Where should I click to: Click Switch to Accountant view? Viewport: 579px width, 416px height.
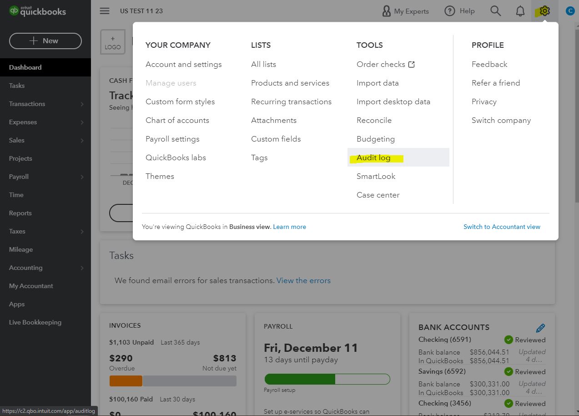pyautogui.click(x=502, y=227)
